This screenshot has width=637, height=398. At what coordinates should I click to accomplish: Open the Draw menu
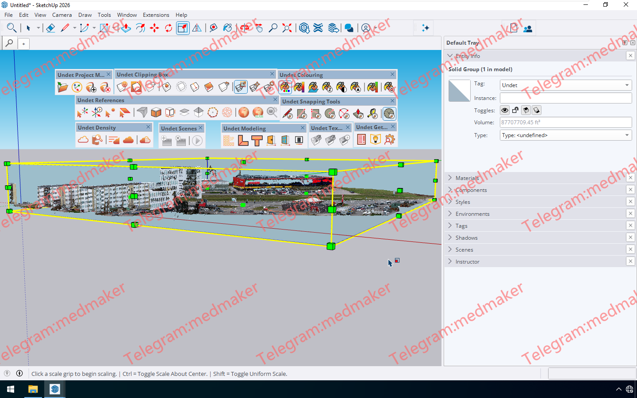(x=85, y=15)
